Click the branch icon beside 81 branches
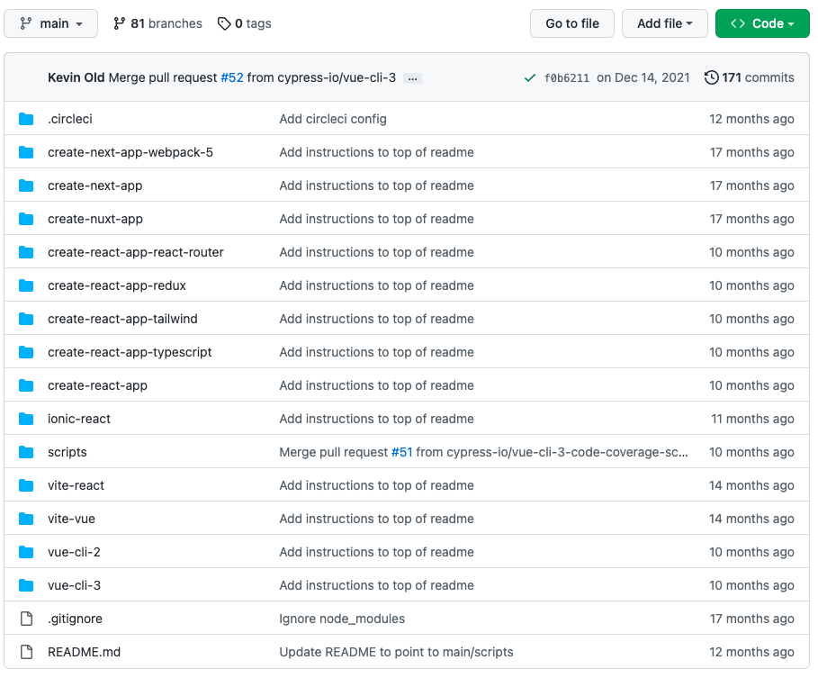This screenshot has height=678, width=818. click(x=120, y=23)
